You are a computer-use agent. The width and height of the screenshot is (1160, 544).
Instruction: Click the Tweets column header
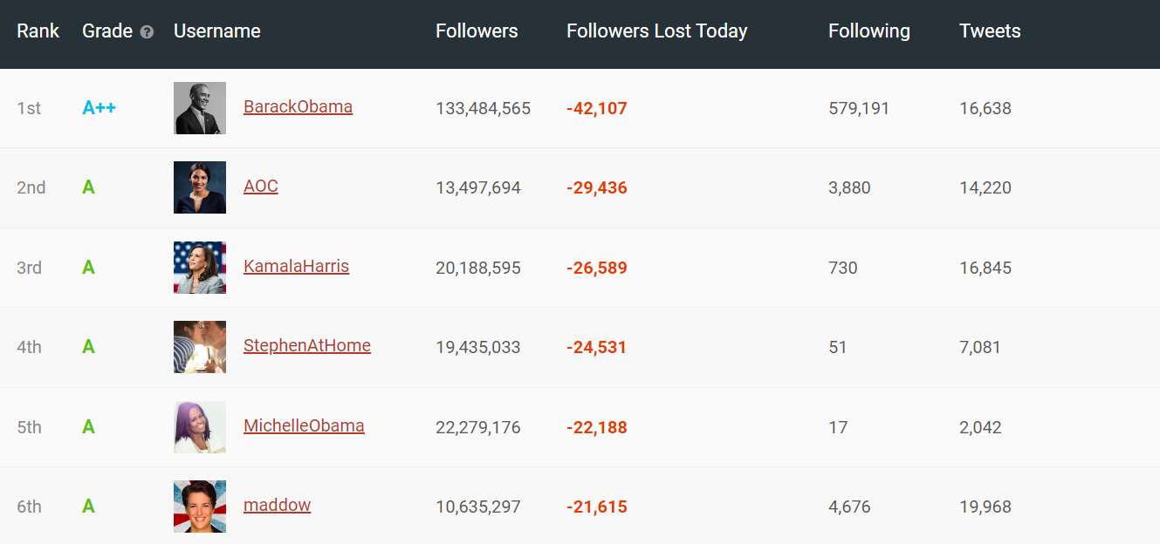point(990,31)
